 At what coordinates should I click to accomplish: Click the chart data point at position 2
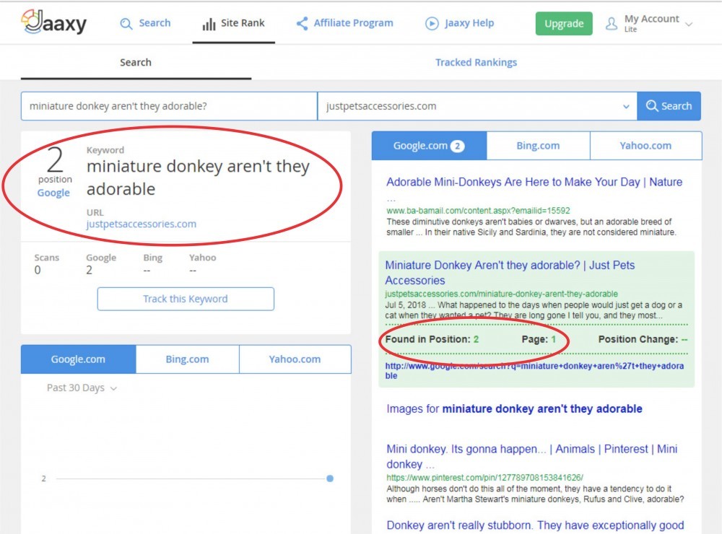click(x=330, y=478)
